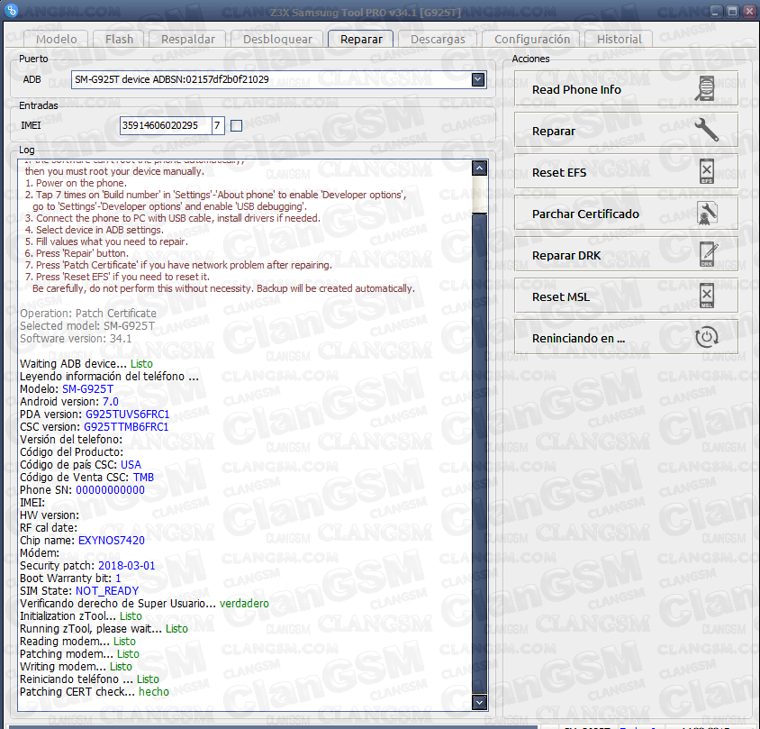The width and height of the screenshot is (760, 729).
Task: Click the CSC version value G925TTMB6FRC1
Action: tap(126, 427)
